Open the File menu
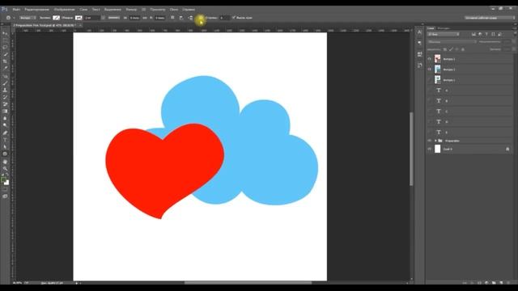Screen dimensions: 518x291 pos(16,9)
